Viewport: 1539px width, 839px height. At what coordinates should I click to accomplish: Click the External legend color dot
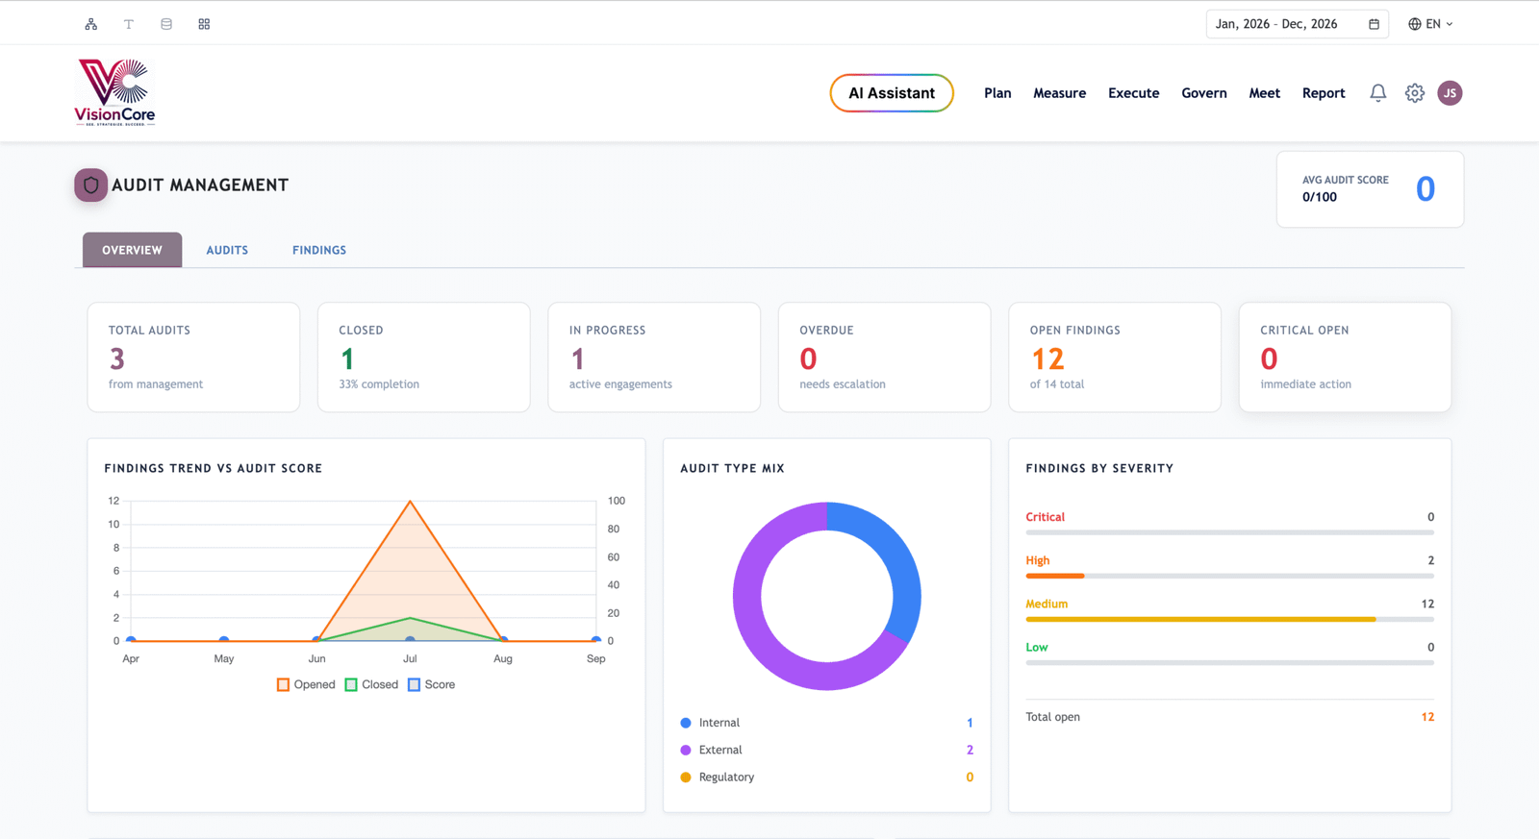click(686, 750)
